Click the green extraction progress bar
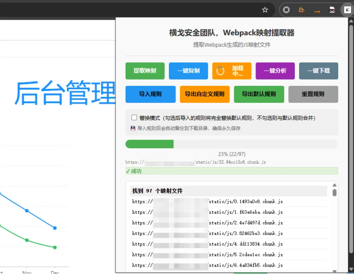Image resolution: width=354 pixels, height=274 pixels. click(x=231, y=144)
